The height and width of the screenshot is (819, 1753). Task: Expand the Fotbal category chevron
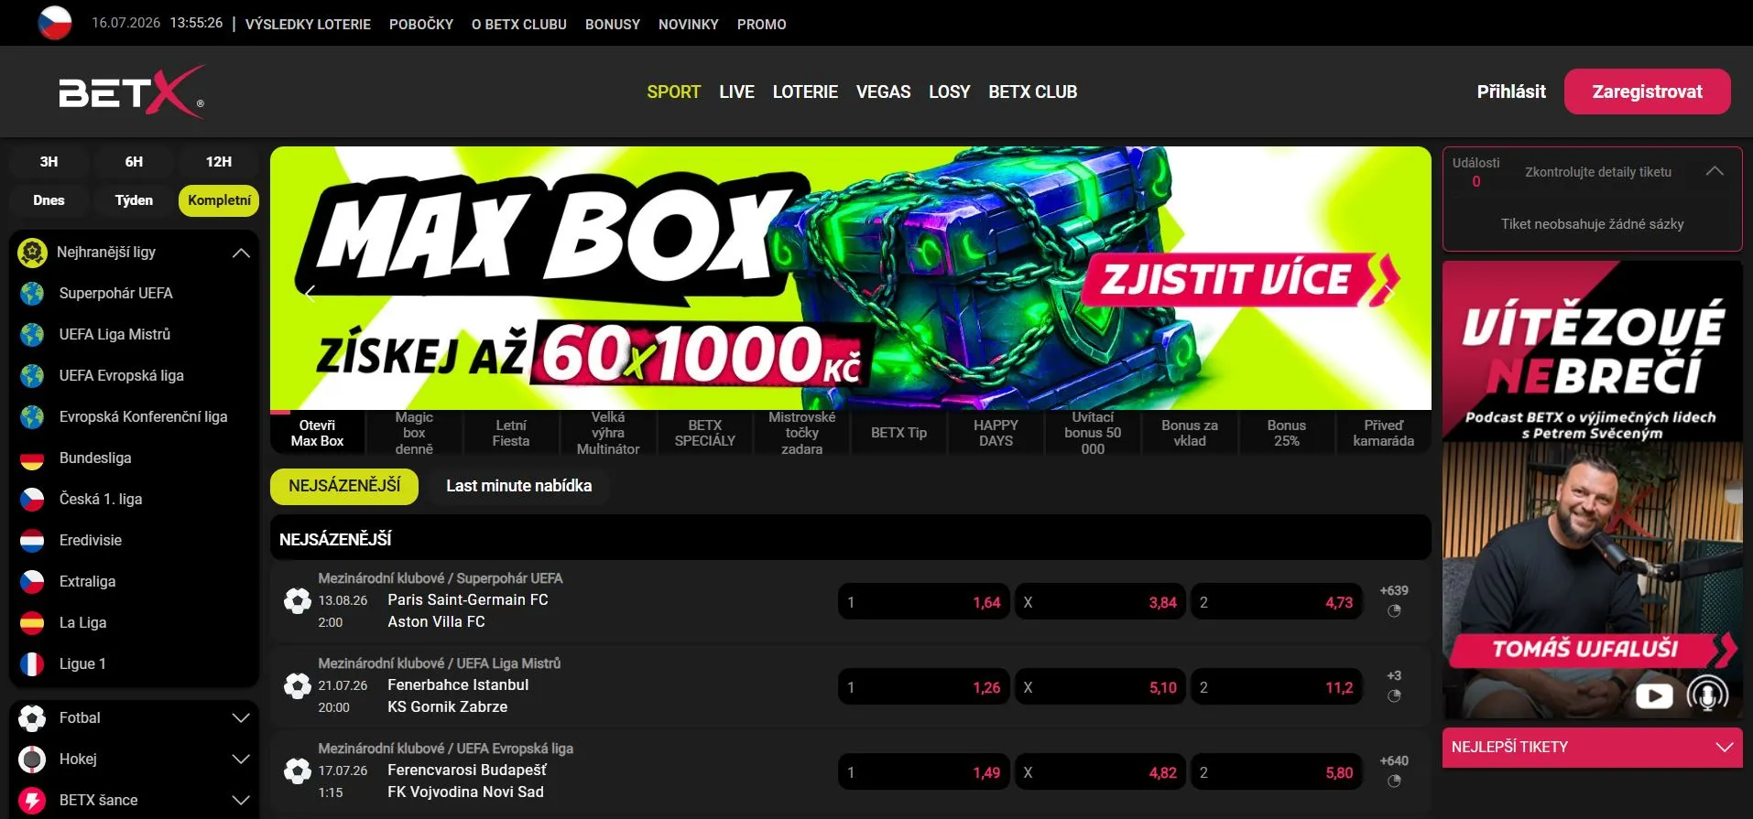pyautogui.click(x=241, y=718)
